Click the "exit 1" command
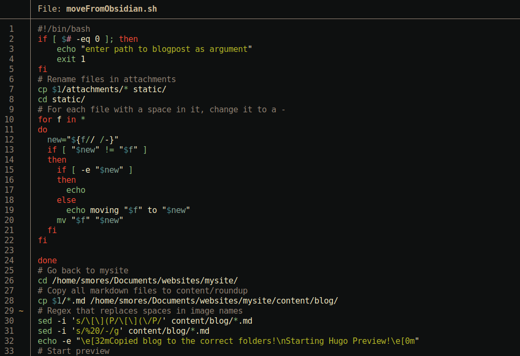This screenshot has width=520, height=356. pyautogui.click(x=71, y=59)
